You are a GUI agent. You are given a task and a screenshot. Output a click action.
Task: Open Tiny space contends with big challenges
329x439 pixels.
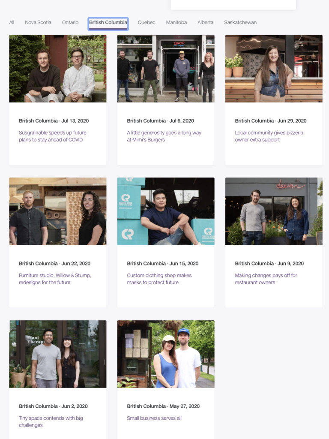[51, 422]
